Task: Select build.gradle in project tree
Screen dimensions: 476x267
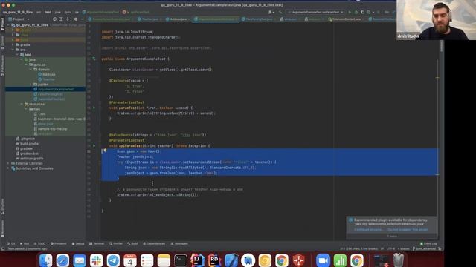Action: pos(28,143)
